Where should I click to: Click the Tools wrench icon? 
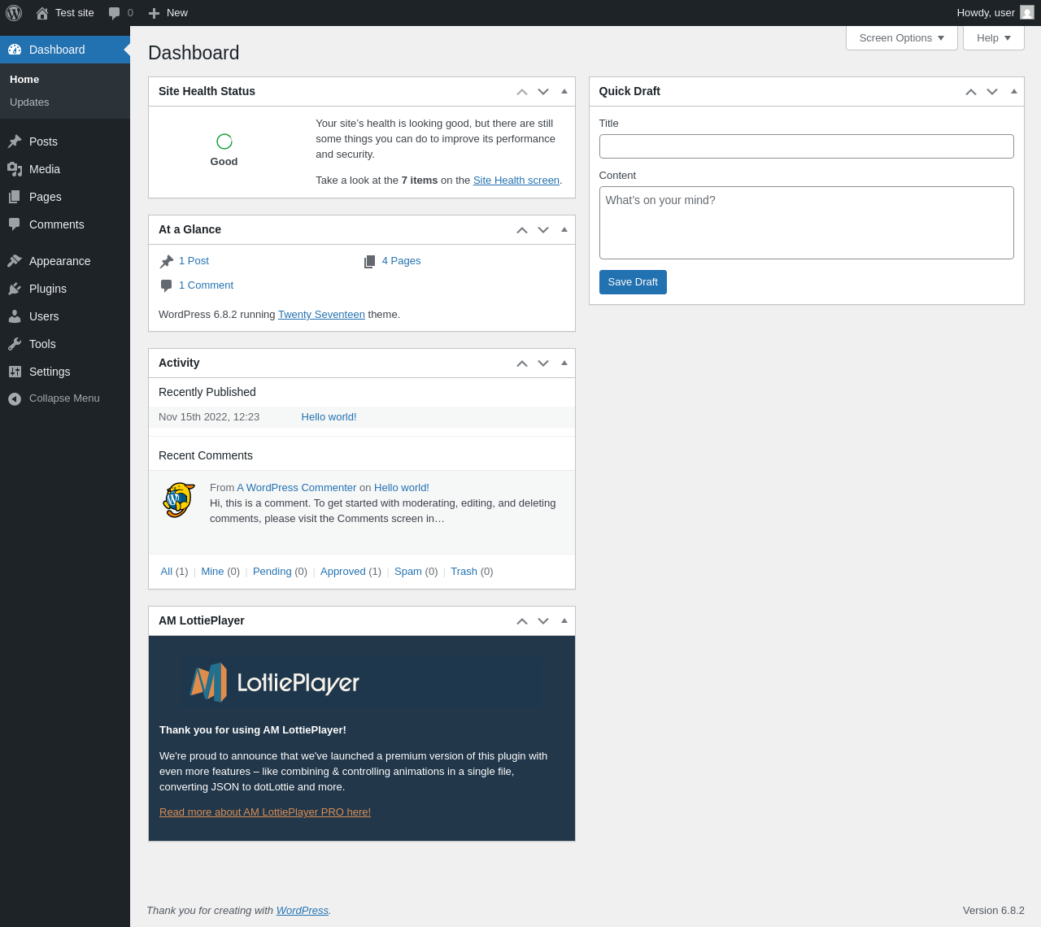15,344
